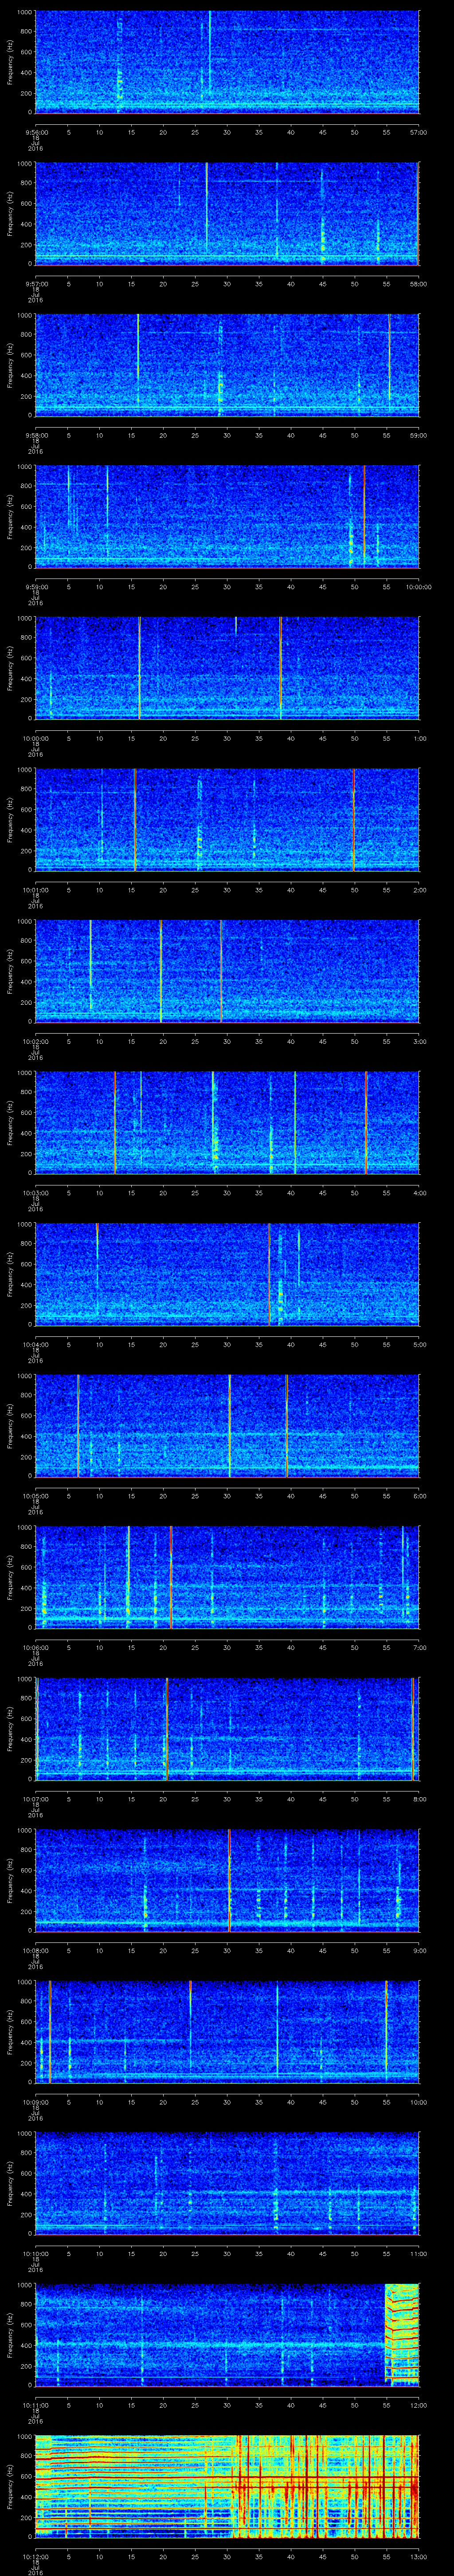Click the 9:56:00 start time label
The width and height of the screenshot is (454, 2576).
tap(35, 132)
